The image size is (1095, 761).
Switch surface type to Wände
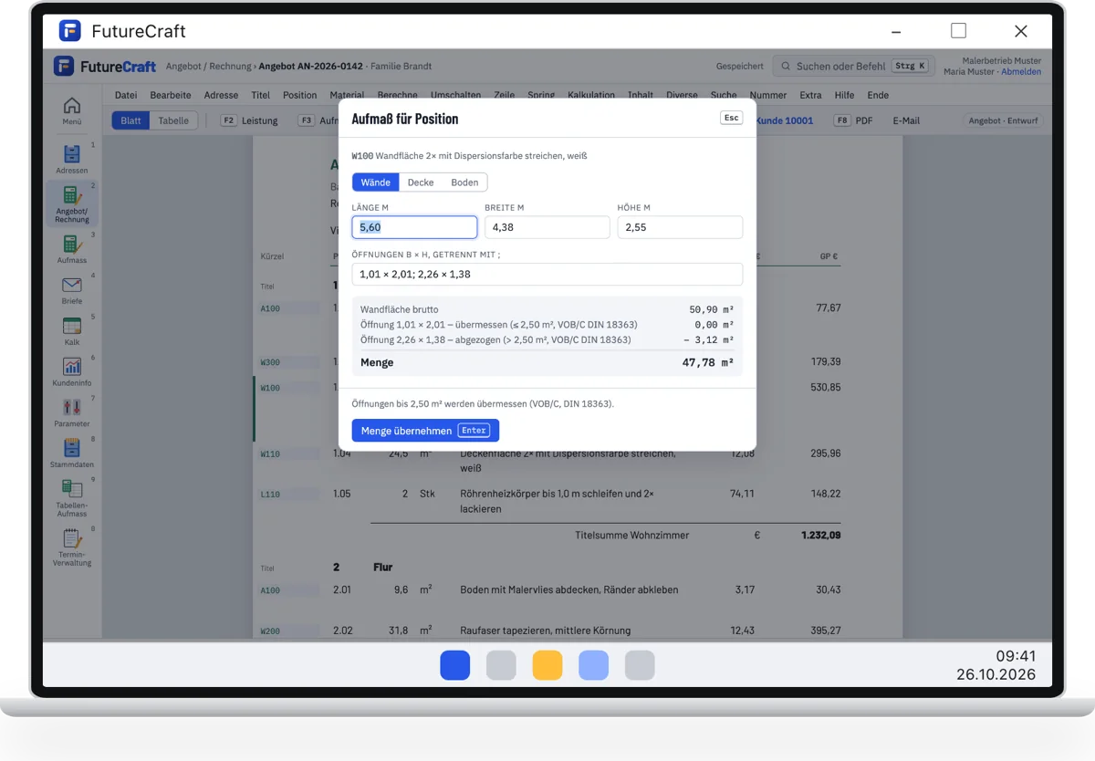(x=376, y=182)
